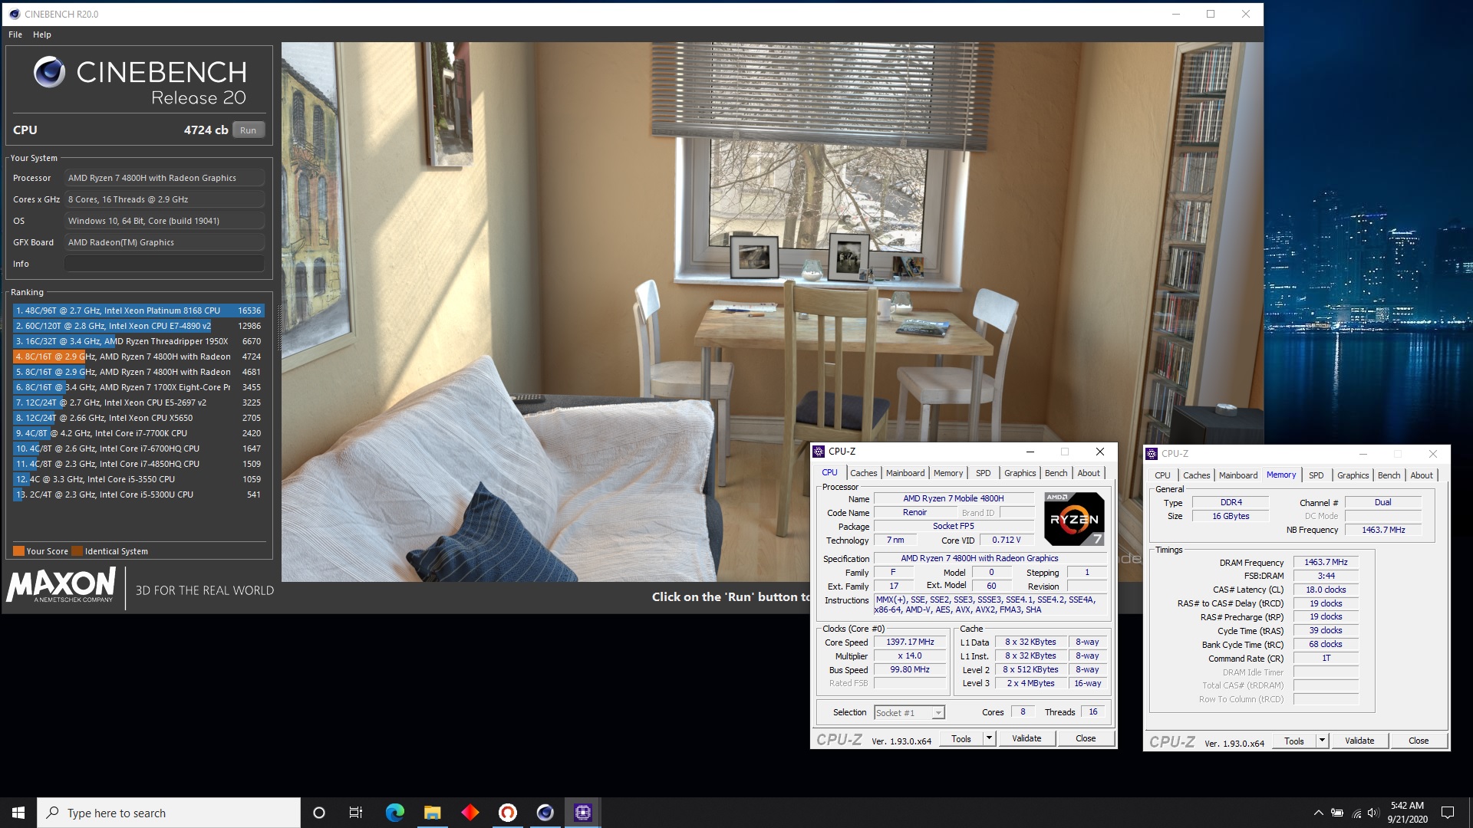Image resolution: width=1473 pixels, height=828 pixels.
Task: Close the front CPU-Z window via X
Action: click(1099, 452)
